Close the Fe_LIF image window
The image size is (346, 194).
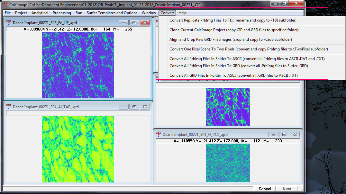(x=145, y=23)
